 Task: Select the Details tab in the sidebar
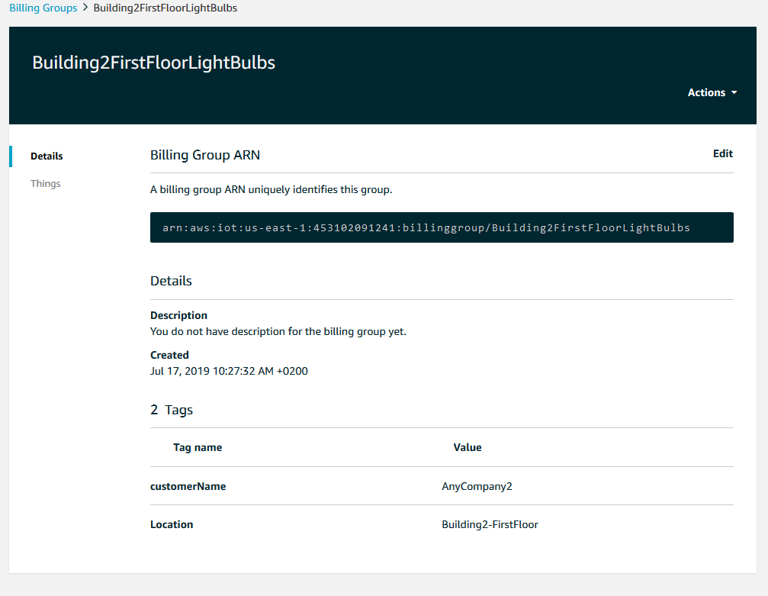(x=47, y=156)
